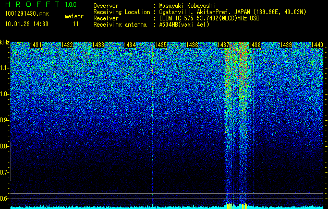This screenshot has width=328, height=209.
Task: Select the file name 1001291430.png
Action: 27,14
